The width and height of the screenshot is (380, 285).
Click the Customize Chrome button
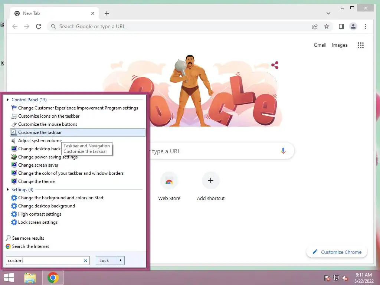[337, 252]
